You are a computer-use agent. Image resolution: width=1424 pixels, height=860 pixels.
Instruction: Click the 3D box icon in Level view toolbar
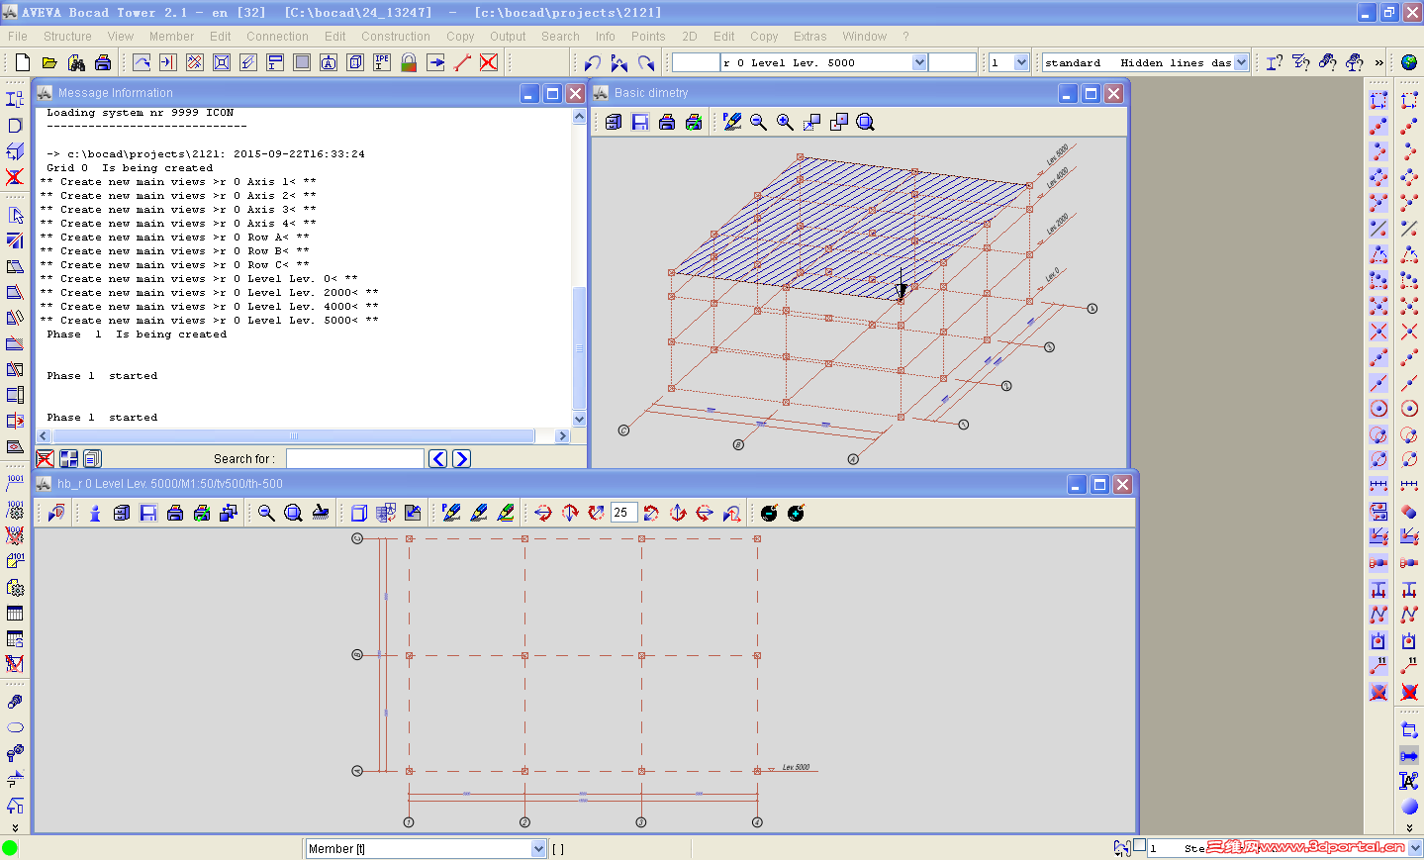(x=359, y=513)
